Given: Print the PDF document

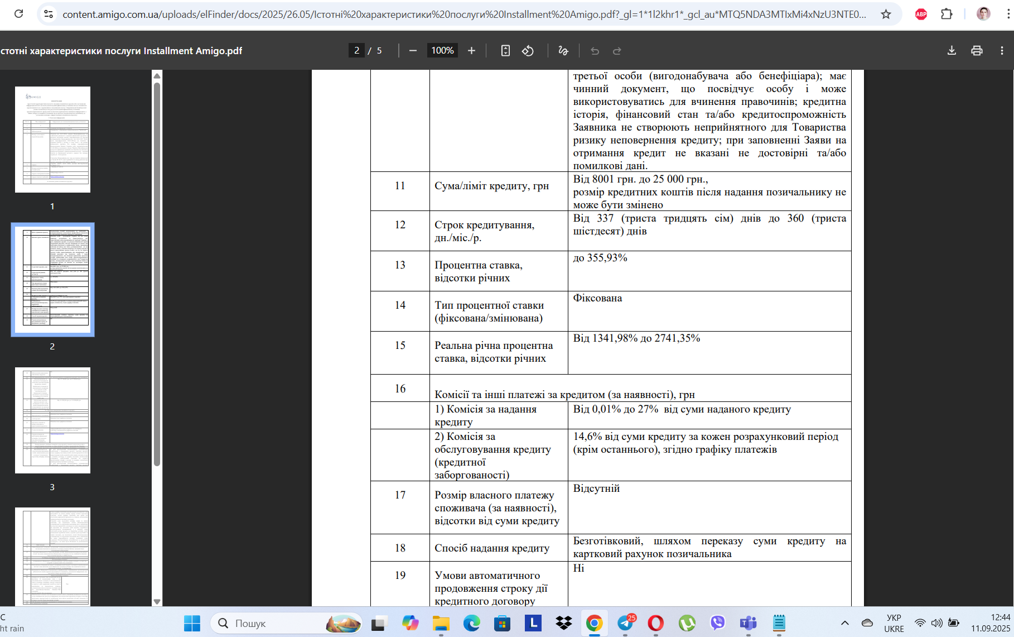Looking at the screenshot, I should [977, 51].
